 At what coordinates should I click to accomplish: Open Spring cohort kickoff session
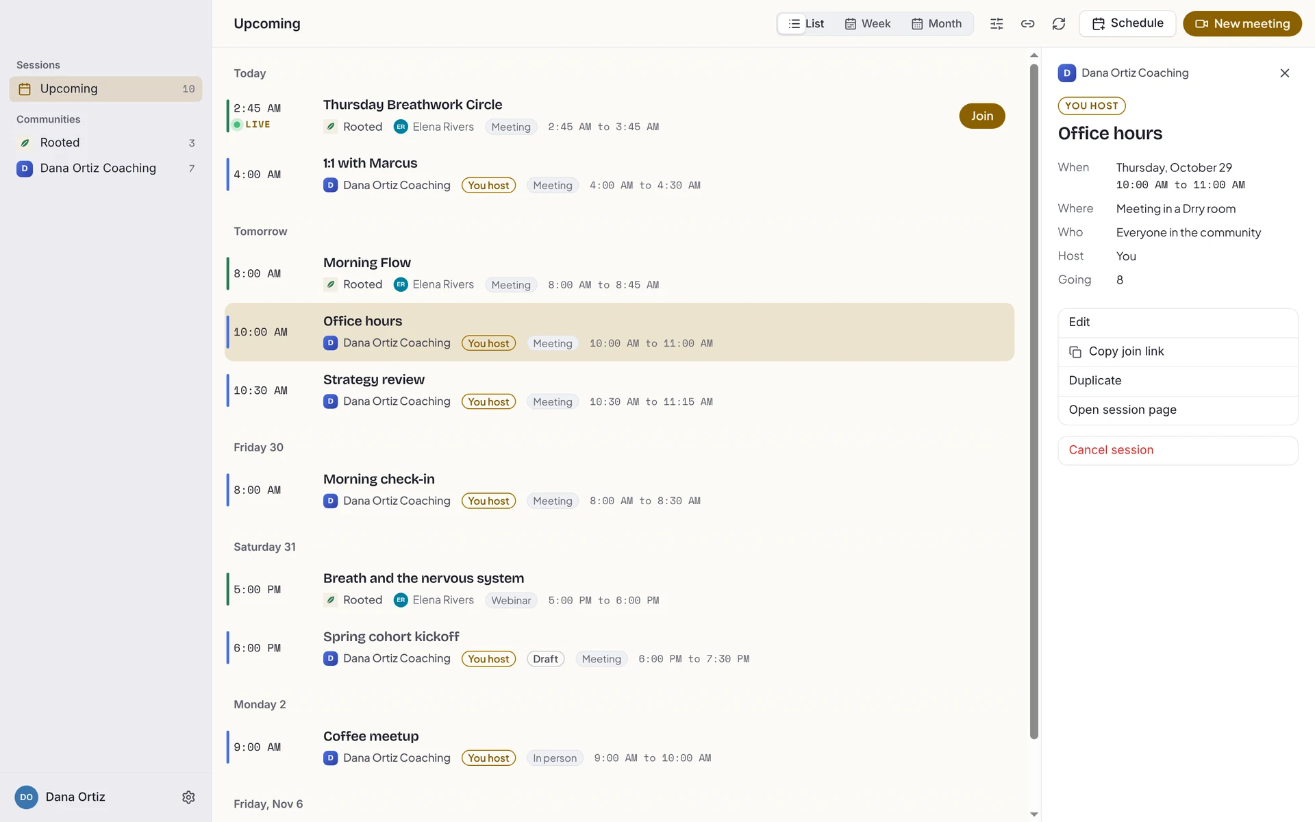click(619, 648)
